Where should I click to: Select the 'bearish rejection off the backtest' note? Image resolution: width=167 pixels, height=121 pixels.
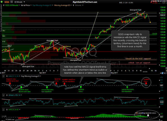[x=69, y=80]
